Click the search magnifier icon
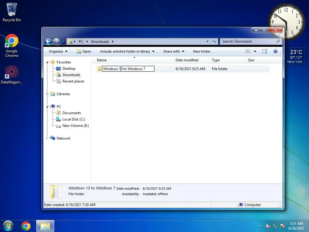Viewport: 309px width, 232px height. pos(278,41)
